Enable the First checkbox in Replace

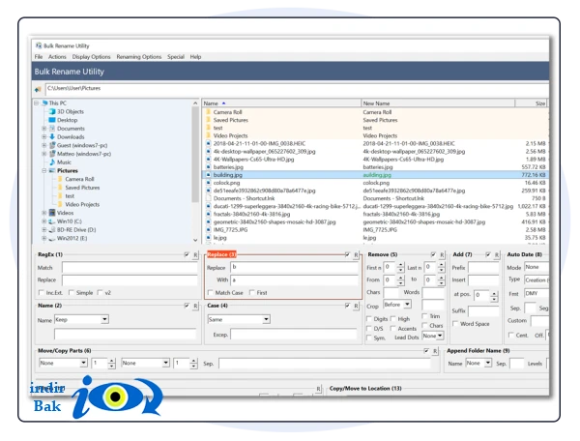coord(252,293)
